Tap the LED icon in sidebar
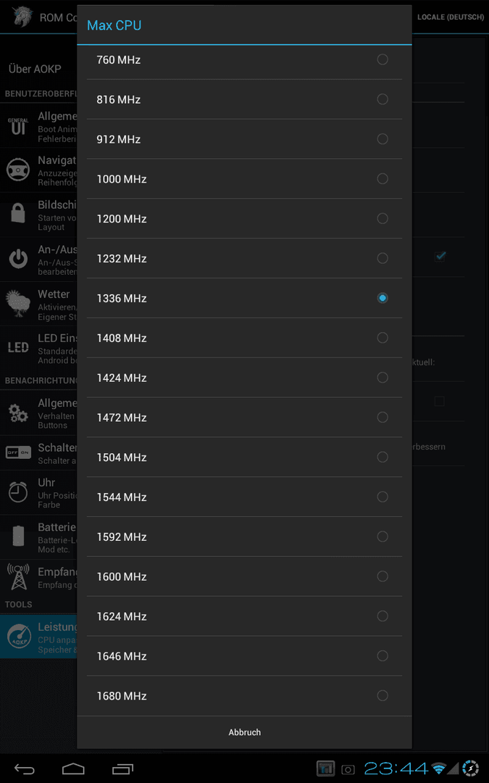This screenshot has width=489, height=783. [18, 347]
